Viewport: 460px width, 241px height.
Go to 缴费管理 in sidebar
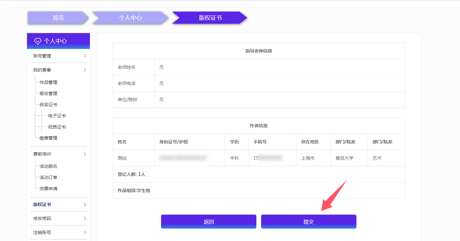click(x=48, y=138)
